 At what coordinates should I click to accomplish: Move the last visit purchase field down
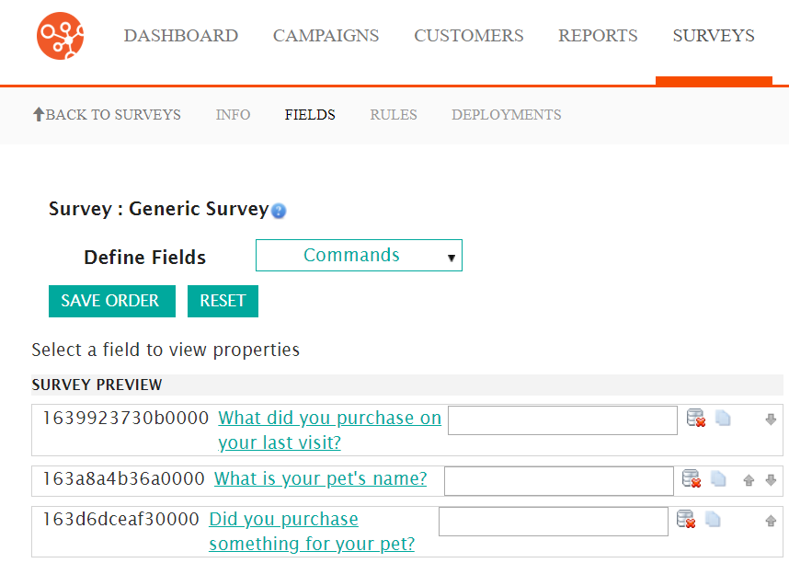771,419
